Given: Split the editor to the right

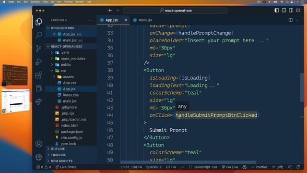Looking at the screenshot, I should pos(291,20).
